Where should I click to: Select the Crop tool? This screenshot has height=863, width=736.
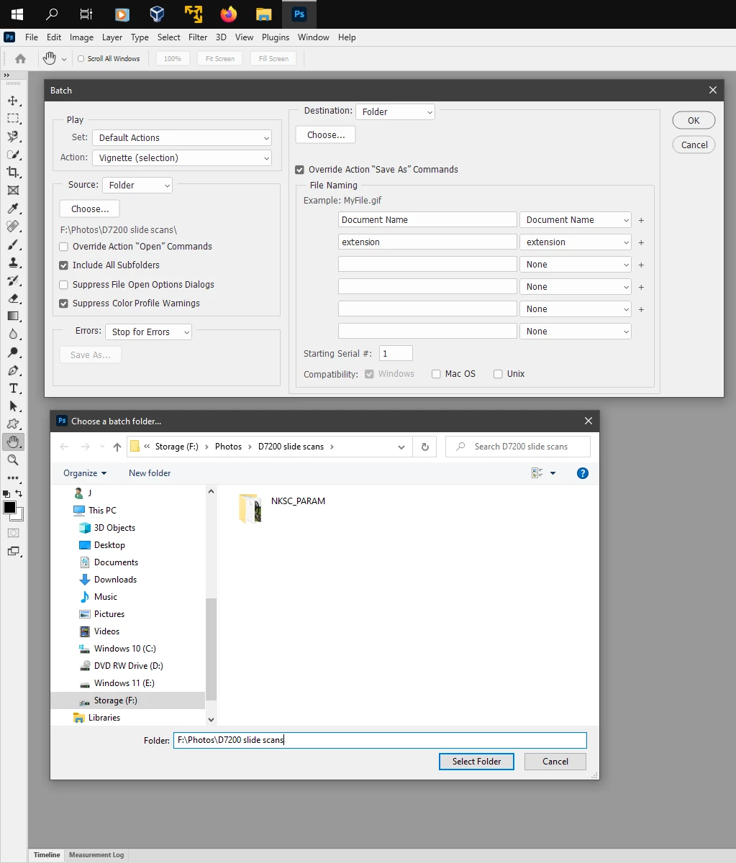click(x=13, y=173)
